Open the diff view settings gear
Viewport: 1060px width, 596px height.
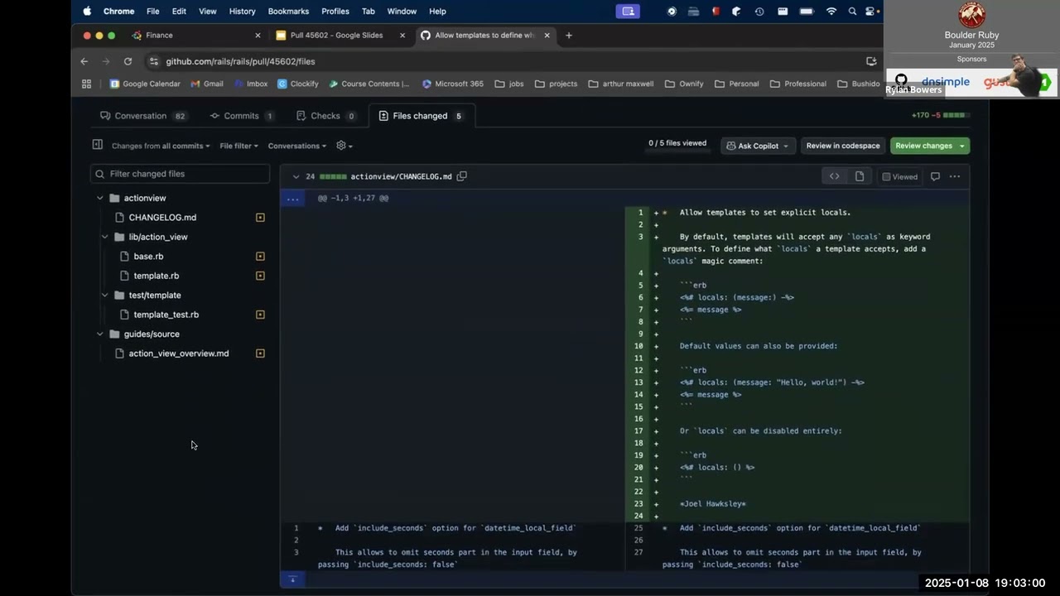(344, 146)
